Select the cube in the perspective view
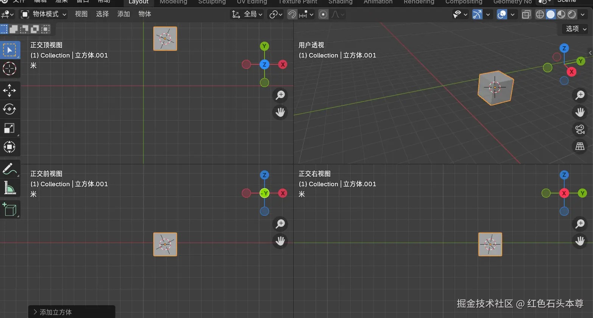Viewport: 593px width, 318px height. tap(495, 88)
